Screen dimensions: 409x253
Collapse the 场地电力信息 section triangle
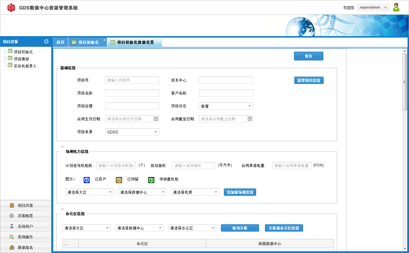[x=62, y=146]
